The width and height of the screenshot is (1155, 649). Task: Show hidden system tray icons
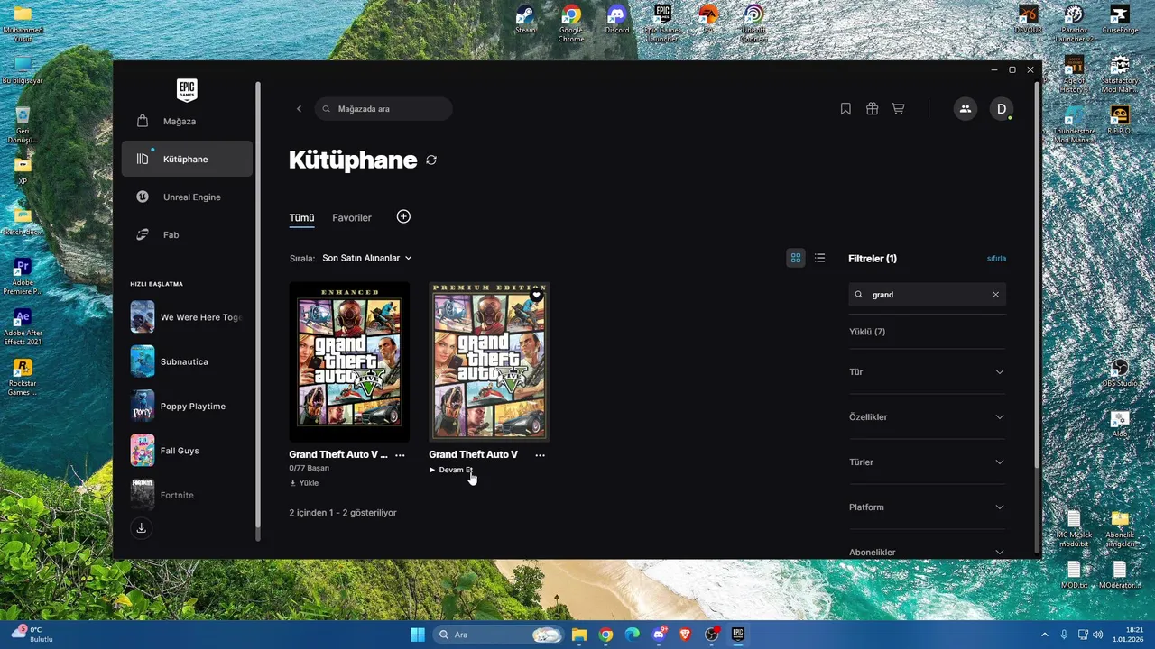pyautogui.click(x=1045, y=635)
